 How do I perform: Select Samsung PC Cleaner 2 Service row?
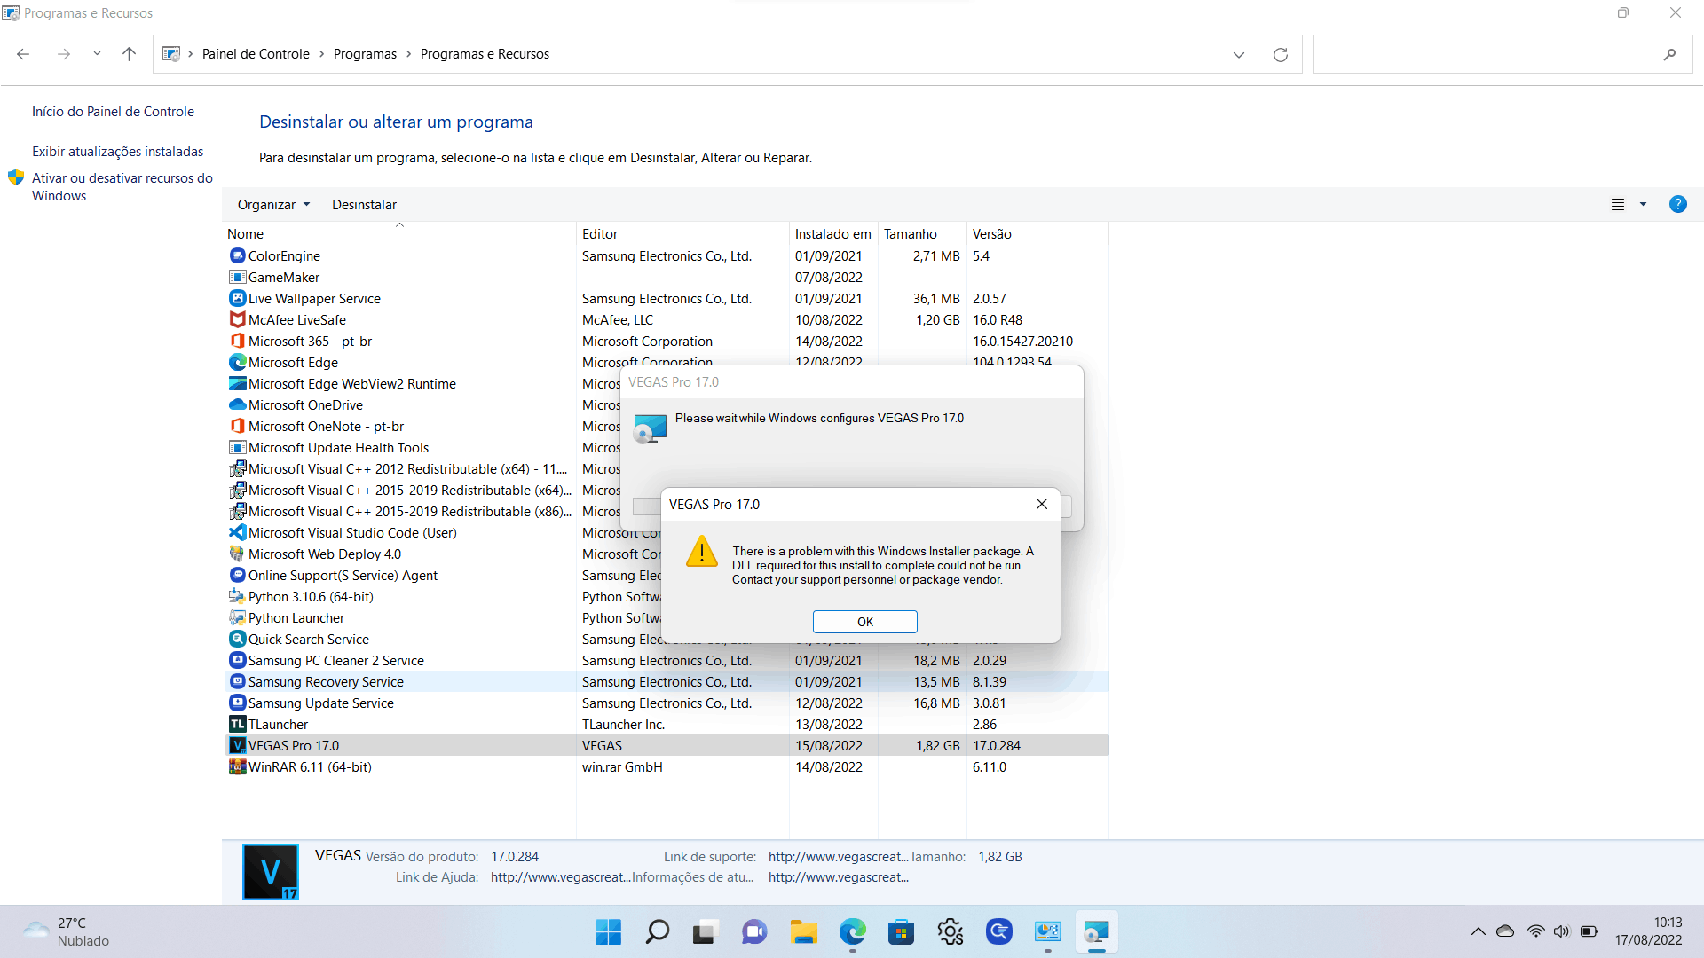click(666, 660)
